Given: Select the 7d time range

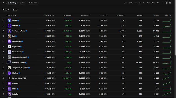Looking at the screenshot, I should [135, 3].
